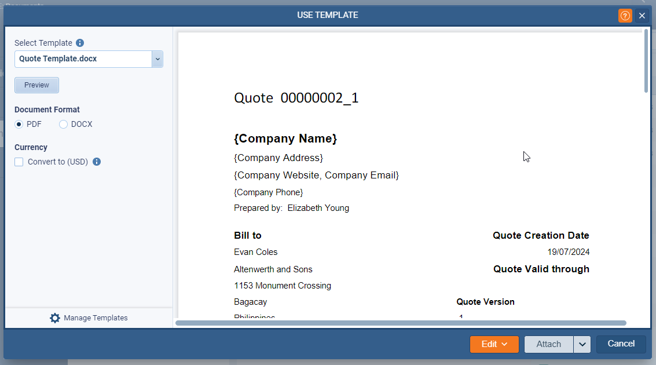Screen dimensions: 656x365
Task: Attach the generated quote document
Action: pyautogui.click(x=548, y=344)
